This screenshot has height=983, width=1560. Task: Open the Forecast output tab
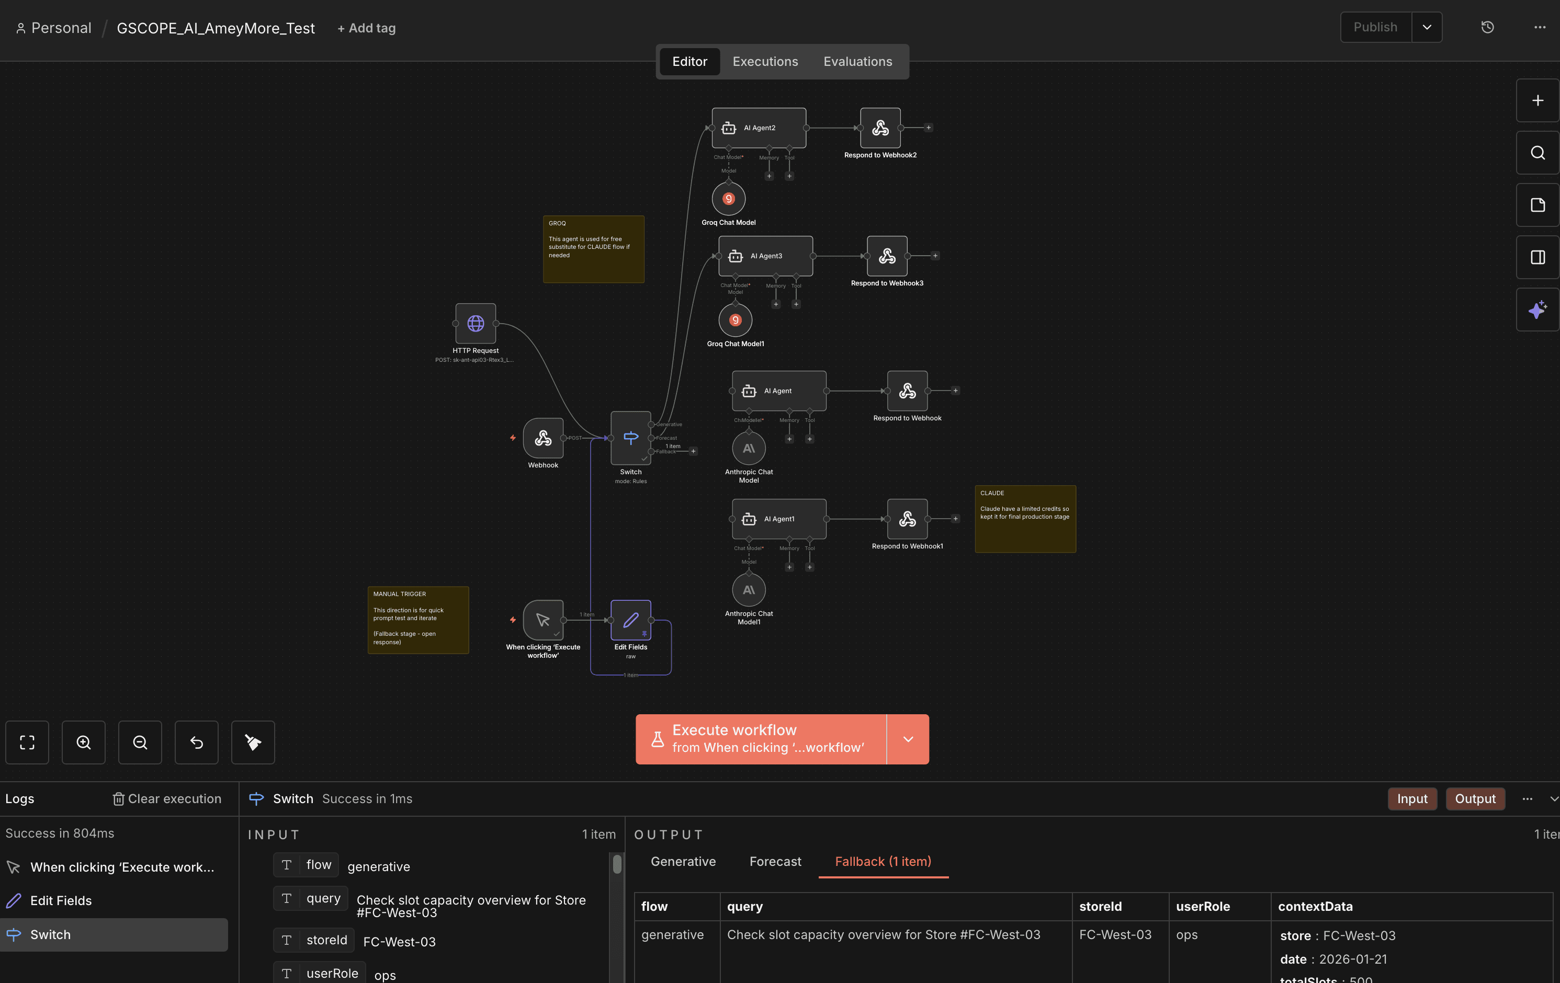775,861
